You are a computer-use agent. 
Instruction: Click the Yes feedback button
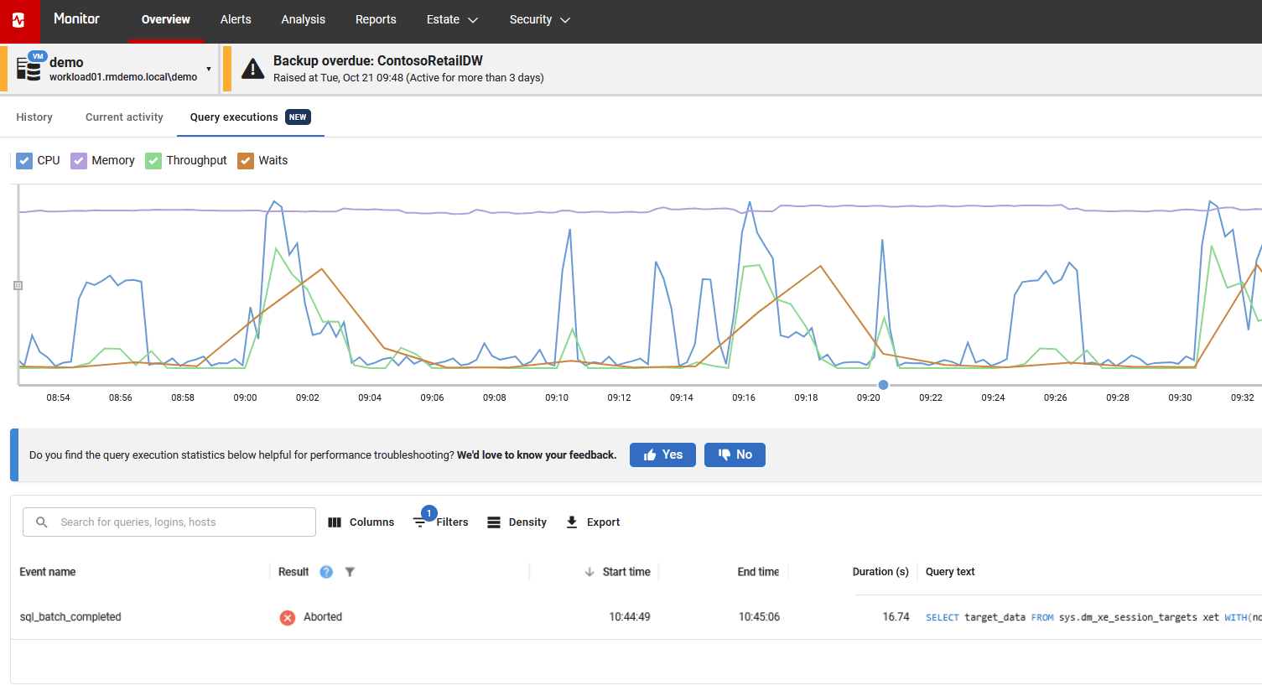coord(662,454)
